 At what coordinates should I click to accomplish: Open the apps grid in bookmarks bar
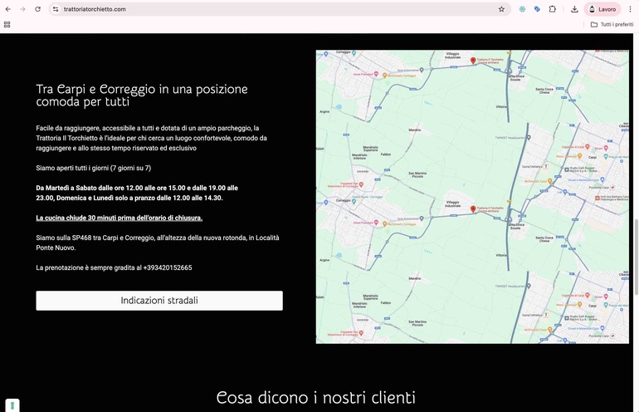pyautogui.click(x=7, y=25)
